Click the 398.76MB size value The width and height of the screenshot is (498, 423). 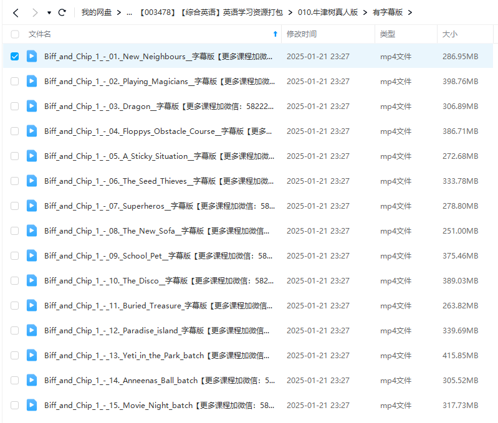pyautogui.click(x=460, y=81)
